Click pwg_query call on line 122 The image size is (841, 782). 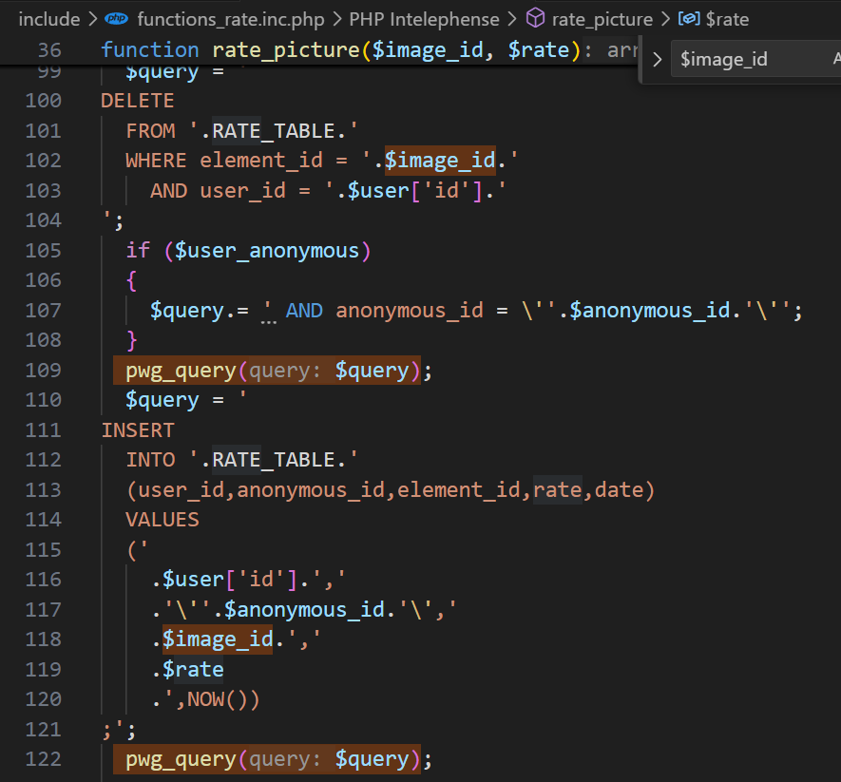tap(267, 759)
